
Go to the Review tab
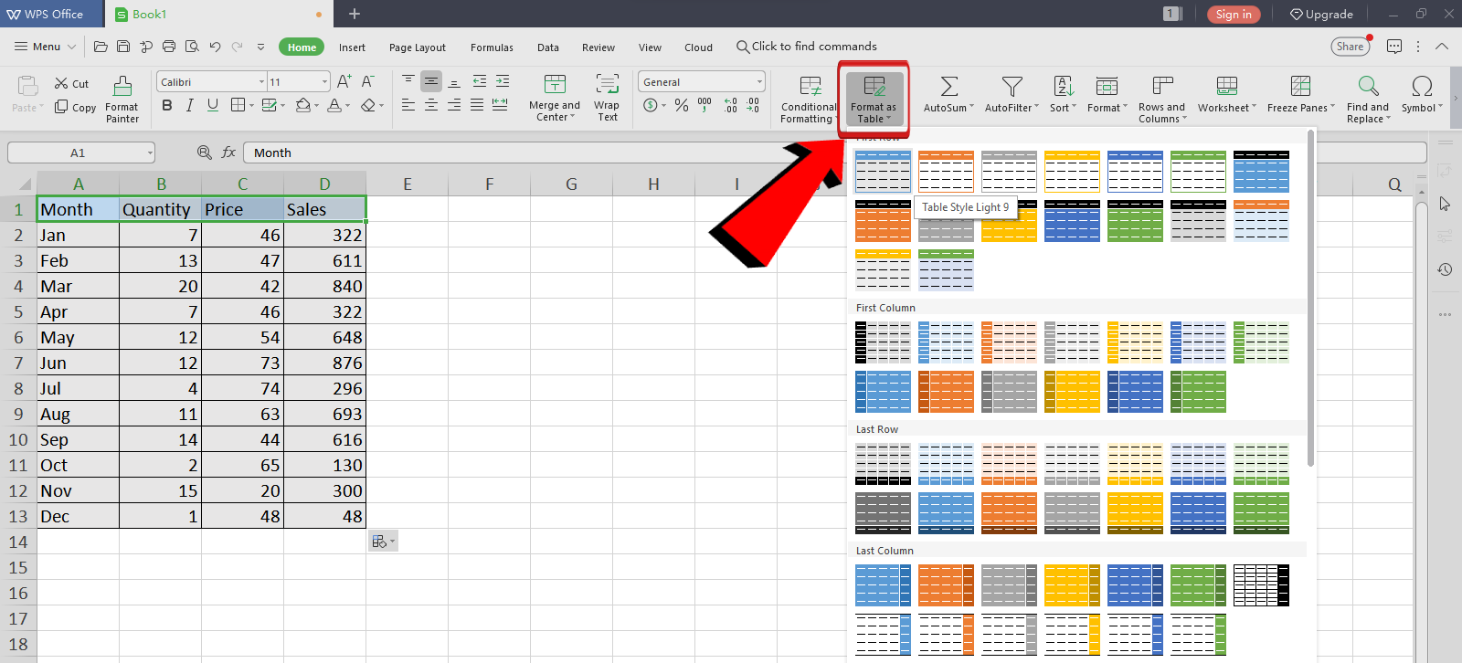pos(599,47)
